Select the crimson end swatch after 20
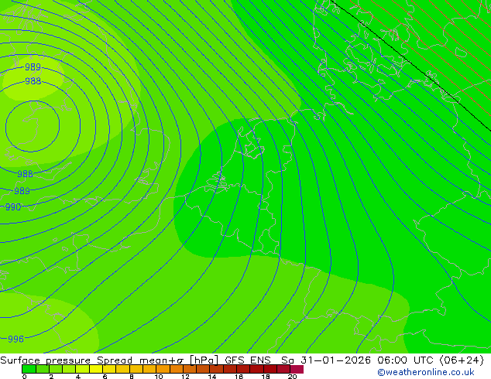 tap(297, 369)
